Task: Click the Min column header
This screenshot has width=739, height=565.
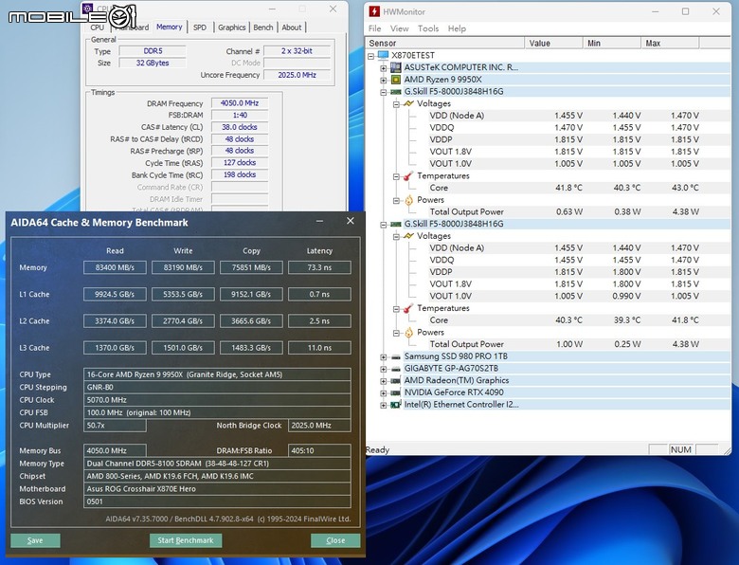Action: point(612,43)
